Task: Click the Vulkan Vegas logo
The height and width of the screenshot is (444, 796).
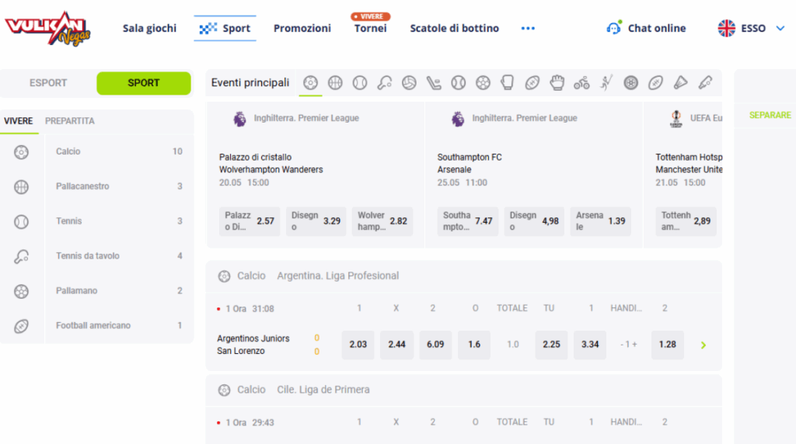Action: pyautogui.click(x=47, y=29)
